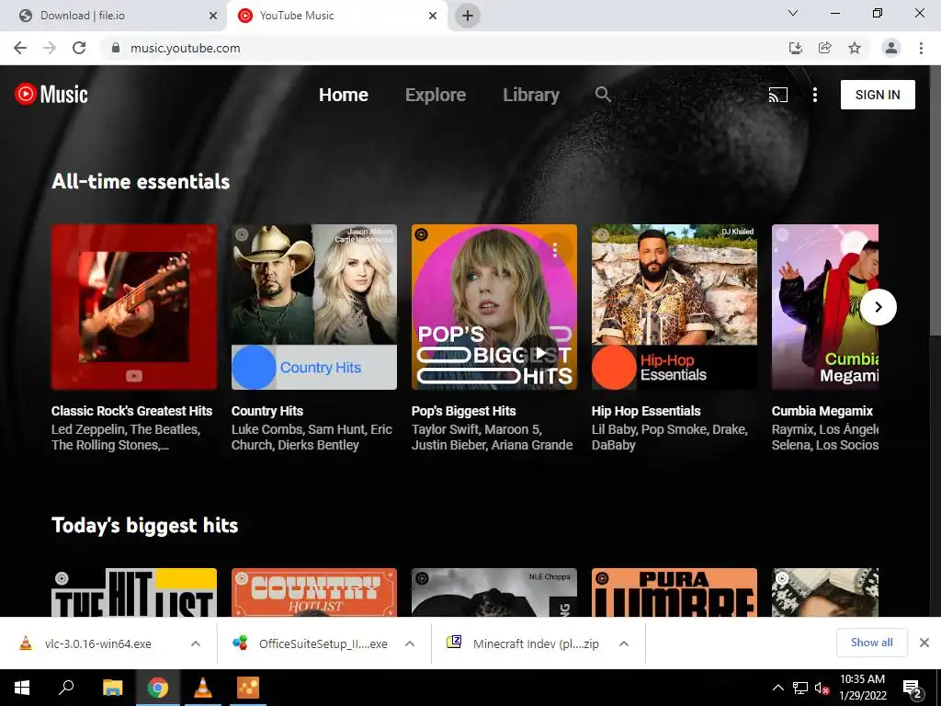Open the three-dot menu beside SIGN IN
Screen dimensions: 941x706
tap(815, 95)
